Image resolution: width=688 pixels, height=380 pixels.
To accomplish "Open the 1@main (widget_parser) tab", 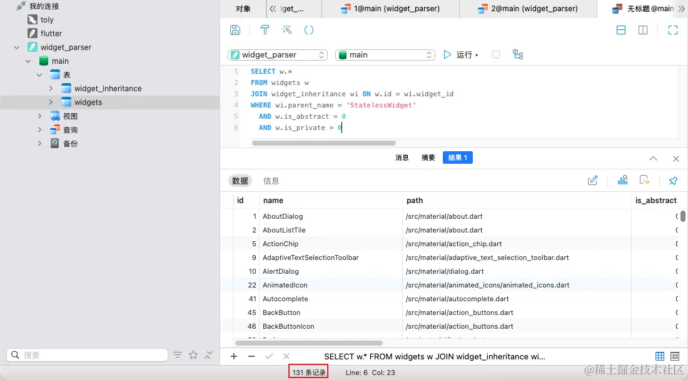I will 390,9.
